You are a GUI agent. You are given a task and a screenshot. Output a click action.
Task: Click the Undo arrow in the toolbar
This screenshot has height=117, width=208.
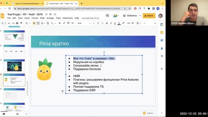(x=9, y=23)
